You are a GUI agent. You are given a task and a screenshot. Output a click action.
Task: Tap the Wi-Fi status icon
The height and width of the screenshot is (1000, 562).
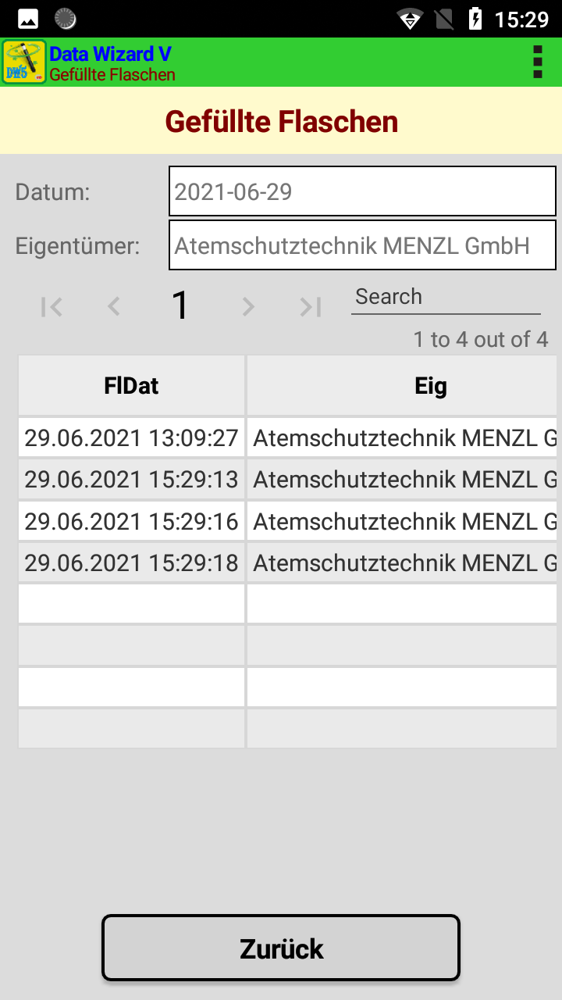[x=410, y=19]
